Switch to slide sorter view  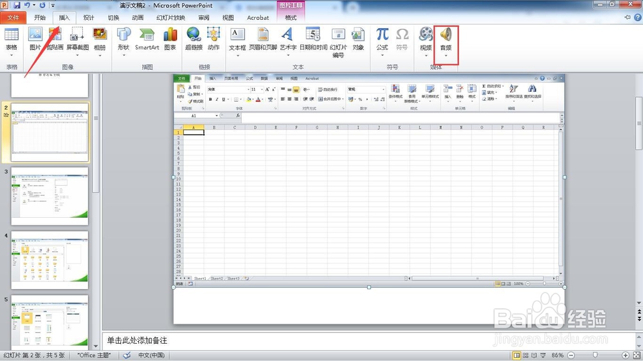[x=525, y=355]
